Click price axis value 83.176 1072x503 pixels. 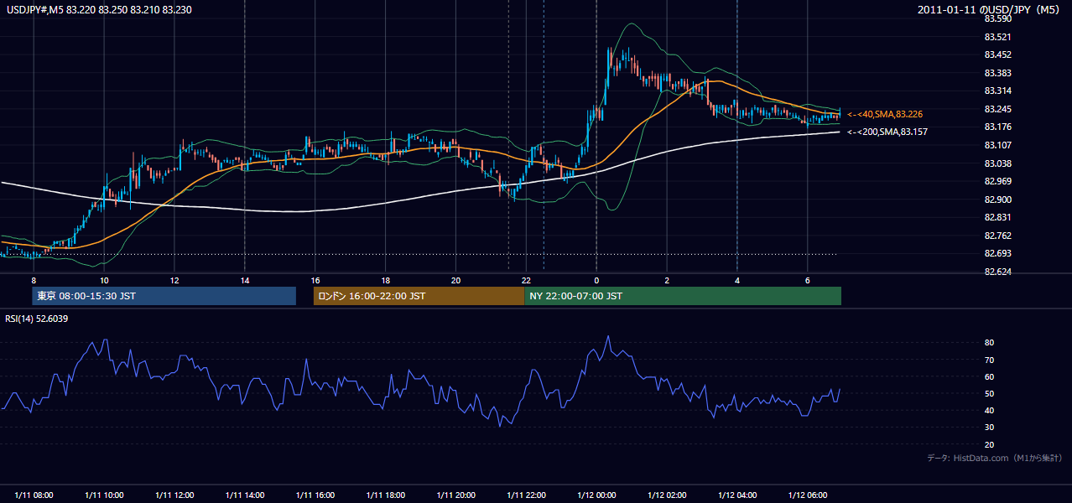point(997,127)
